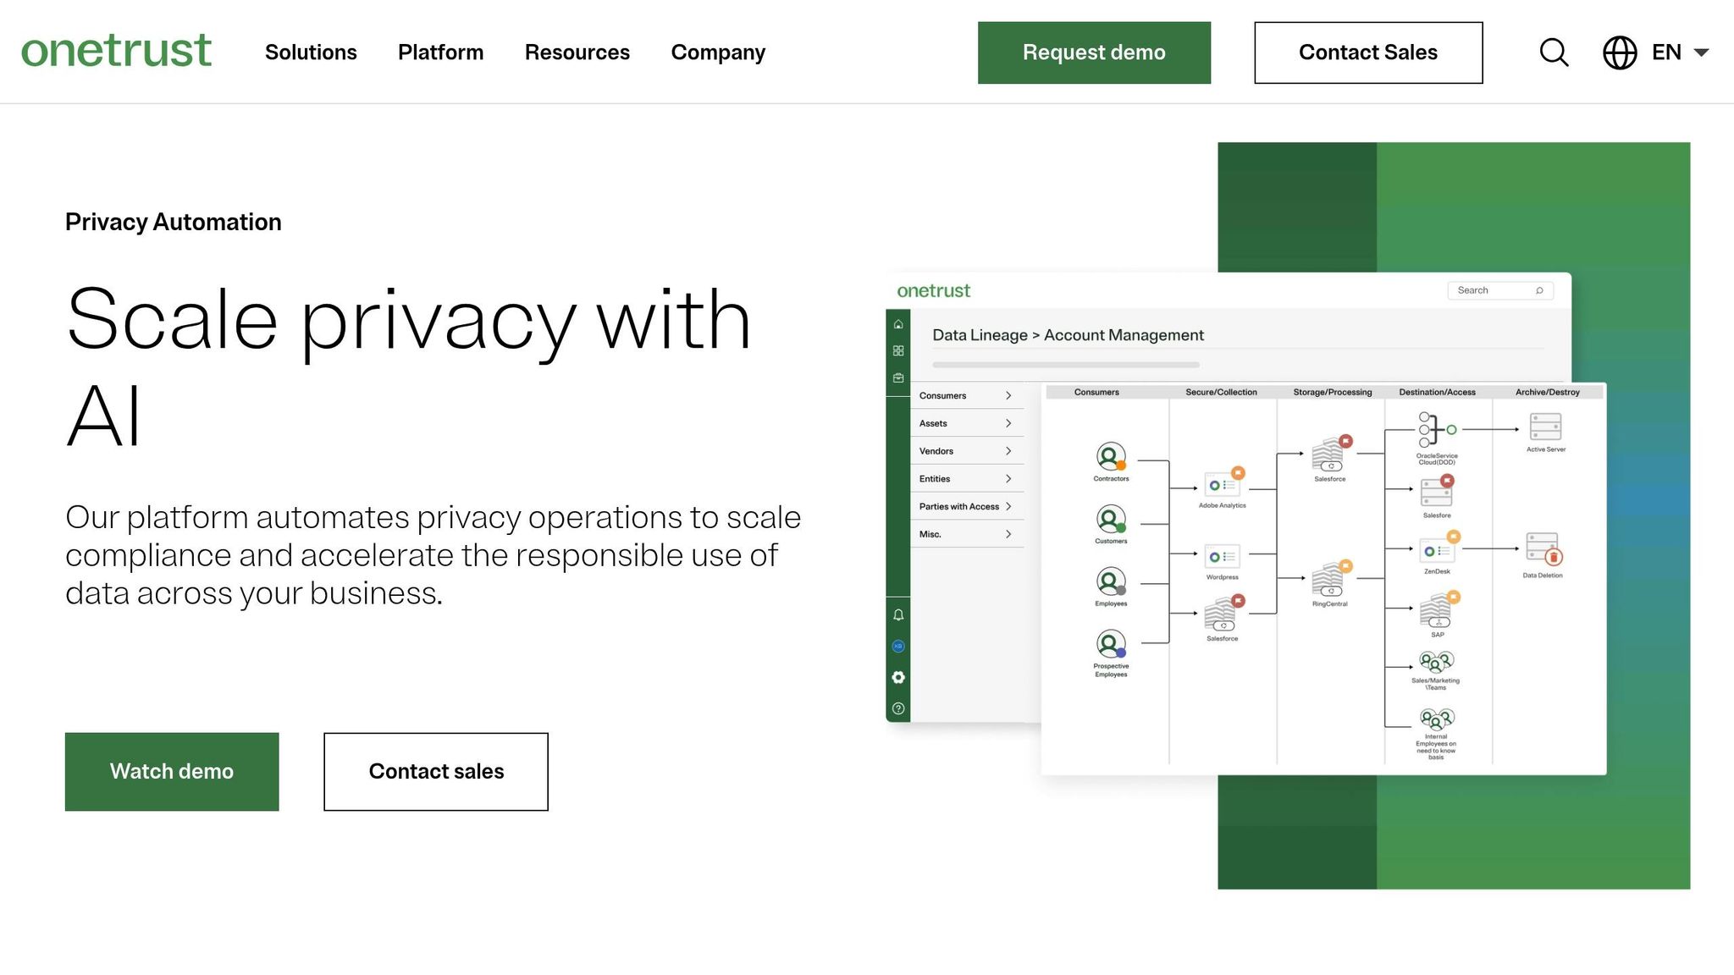Click the Internal Employees group icon
Screen dimensions: 1734x975
click(x=1436, y=719)
